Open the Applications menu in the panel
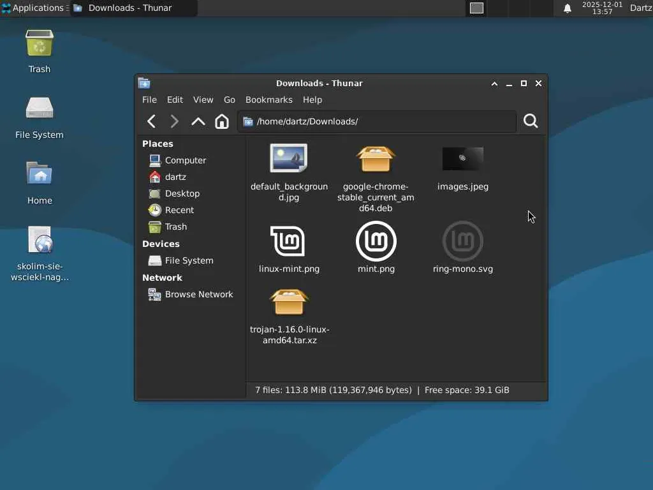Viewport: 653px width, 490px height. (35, 8)
